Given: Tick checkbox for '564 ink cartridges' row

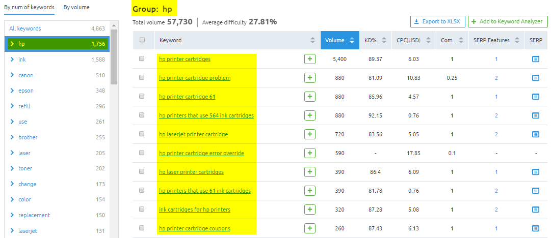Looking at the screenshot, I should (x=142, y=115).
